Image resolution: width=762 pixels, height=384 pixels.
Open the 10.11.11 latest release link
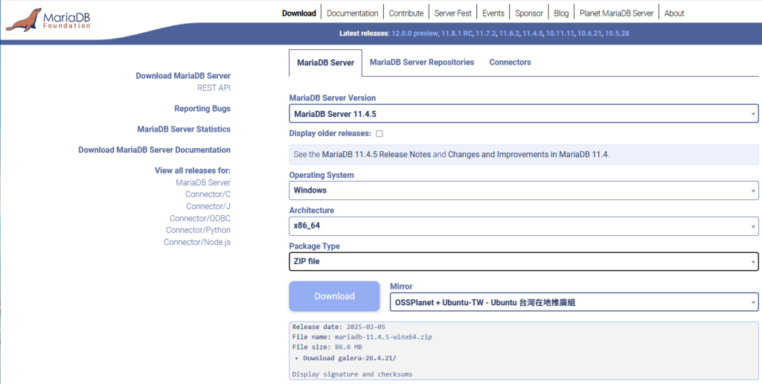coord(560,33)
